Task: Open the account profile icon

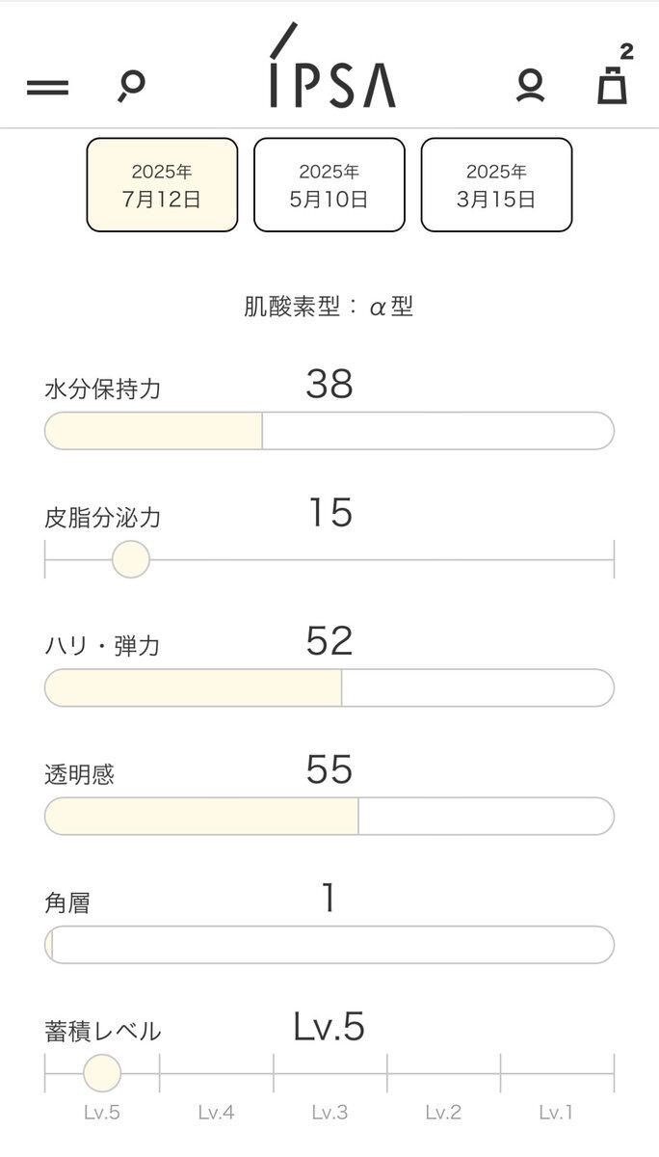Action: [530, 86]
